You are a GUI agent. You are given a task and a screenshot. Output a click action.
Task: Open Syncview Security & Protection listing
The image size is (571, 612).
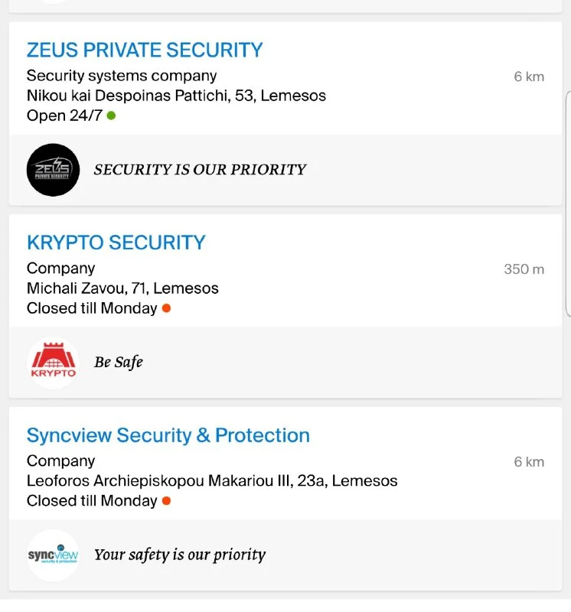pos(168,435)
